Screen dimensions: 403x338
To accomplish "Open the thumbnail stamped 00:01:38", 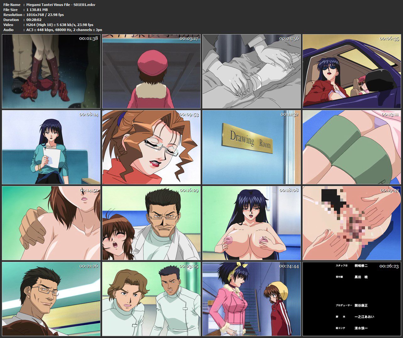I will pyautogui.click(x=51, y=71).
